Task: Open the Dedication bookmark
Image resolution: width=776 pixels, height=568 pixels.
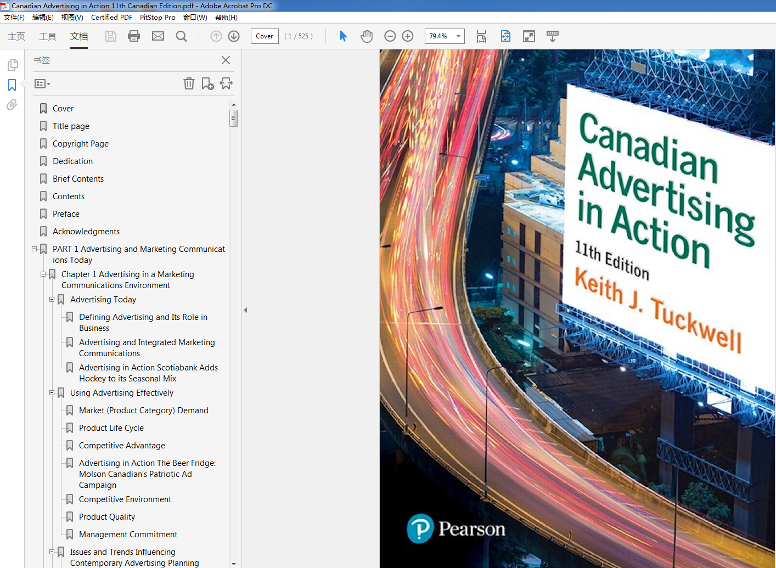Action: coord(72,161)
